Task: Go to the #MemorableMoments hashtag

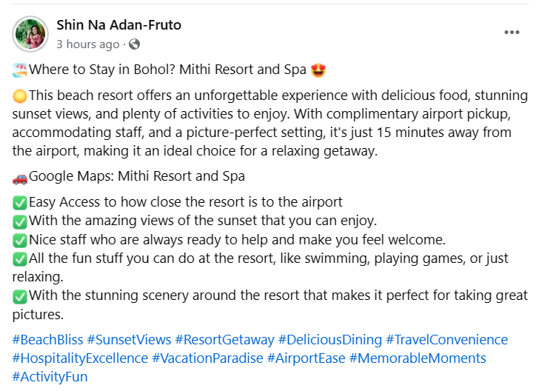Action: coord(418,358)
